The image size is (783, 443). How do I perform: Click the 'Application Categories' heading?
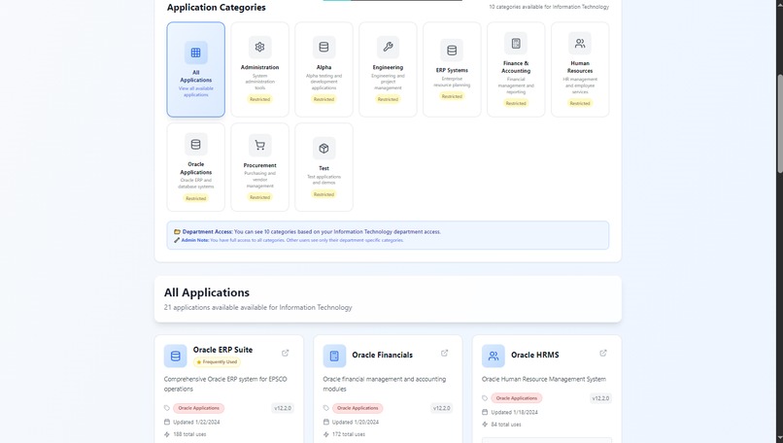point(217,8)
